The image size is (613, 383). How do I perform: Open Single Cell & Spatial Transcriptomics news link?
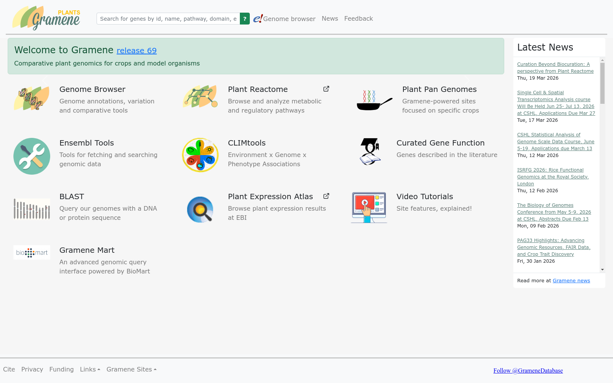point(556,103)
